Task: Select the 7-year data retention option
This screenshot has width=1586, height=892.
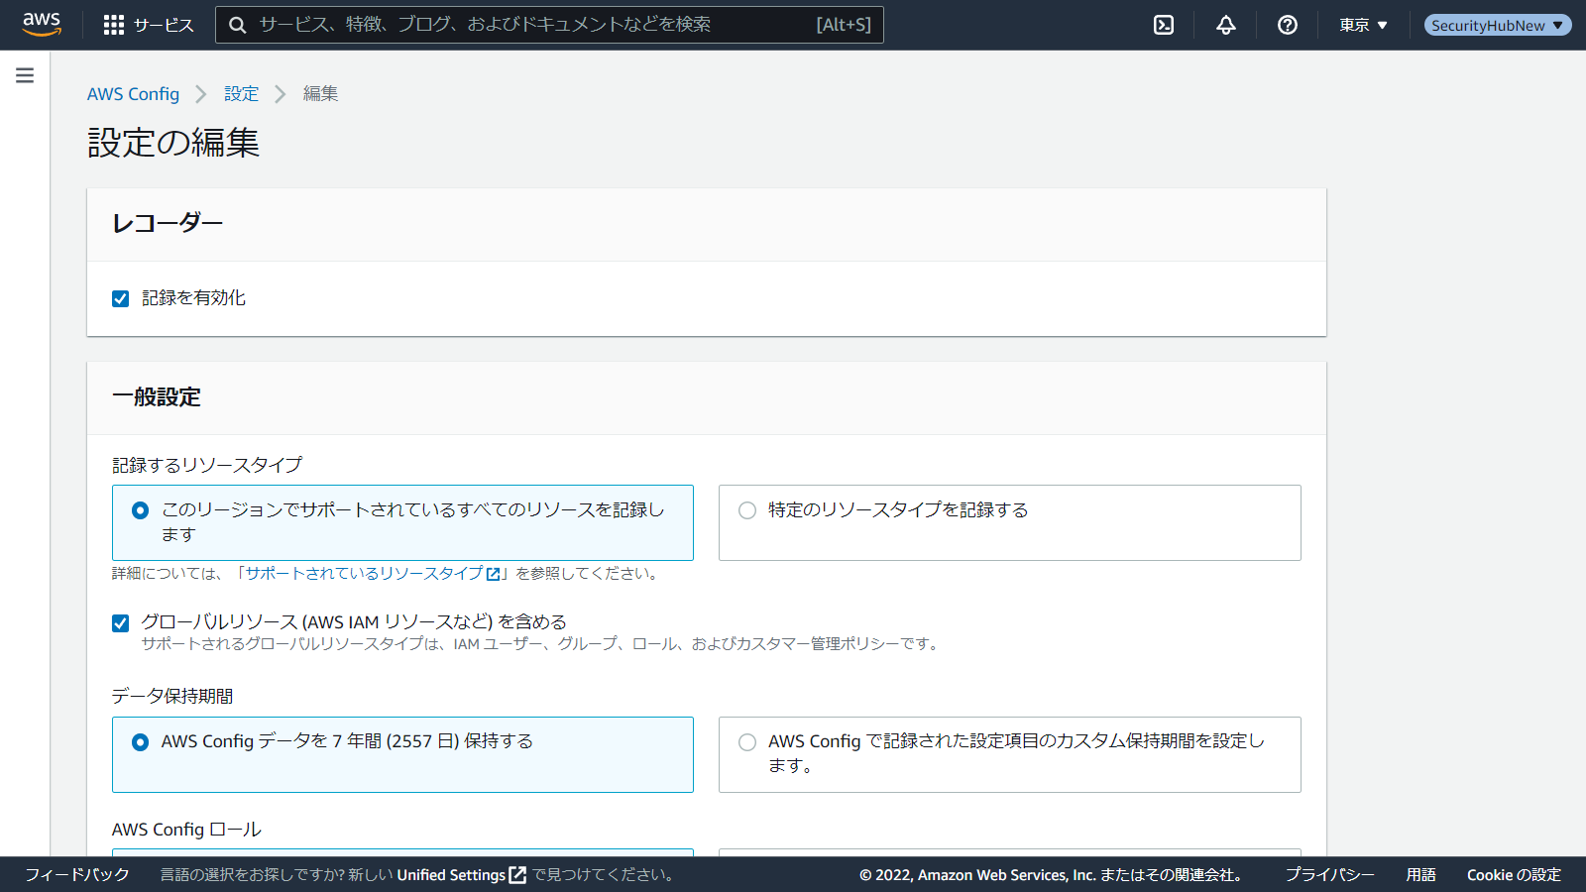Action: point(141,742)
